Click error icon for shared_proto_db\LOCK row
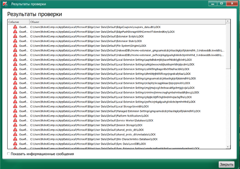 click(15, 130)
